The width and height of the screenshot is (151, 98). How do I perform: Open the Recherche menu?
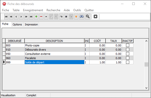(x=53, y=10)
